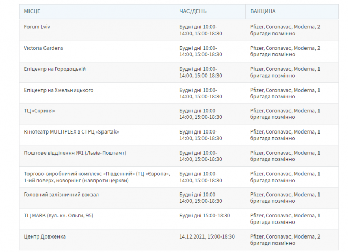348x252 pixels.
Task: Select the Forum Lviv location name
Action: [x=36, y=27]
